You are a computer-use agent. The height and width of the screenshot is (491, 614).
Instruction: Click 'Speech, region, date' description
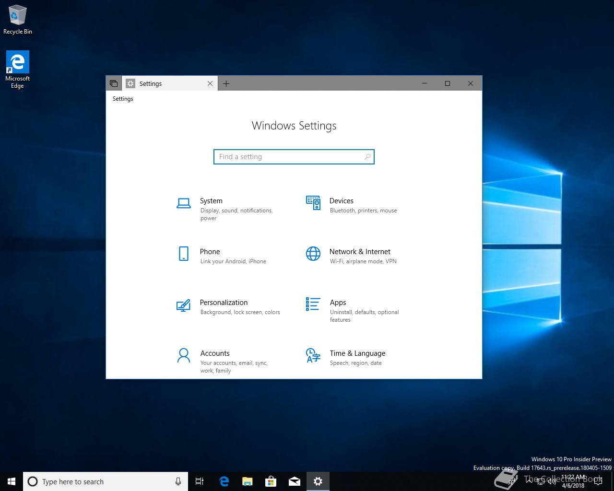356,363
